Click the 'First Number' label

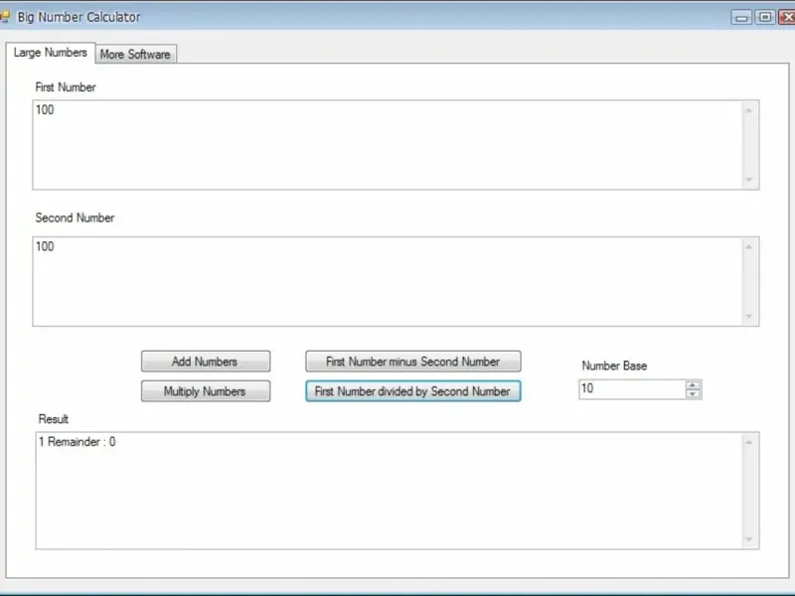[66, 87]
